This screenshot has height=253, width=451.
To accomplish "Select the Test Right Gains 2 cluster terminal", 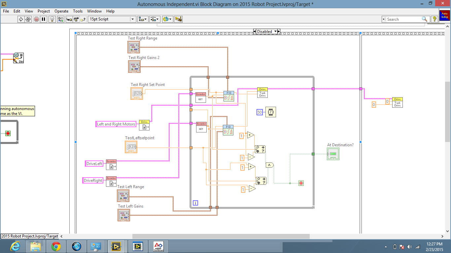I will 134,67.
